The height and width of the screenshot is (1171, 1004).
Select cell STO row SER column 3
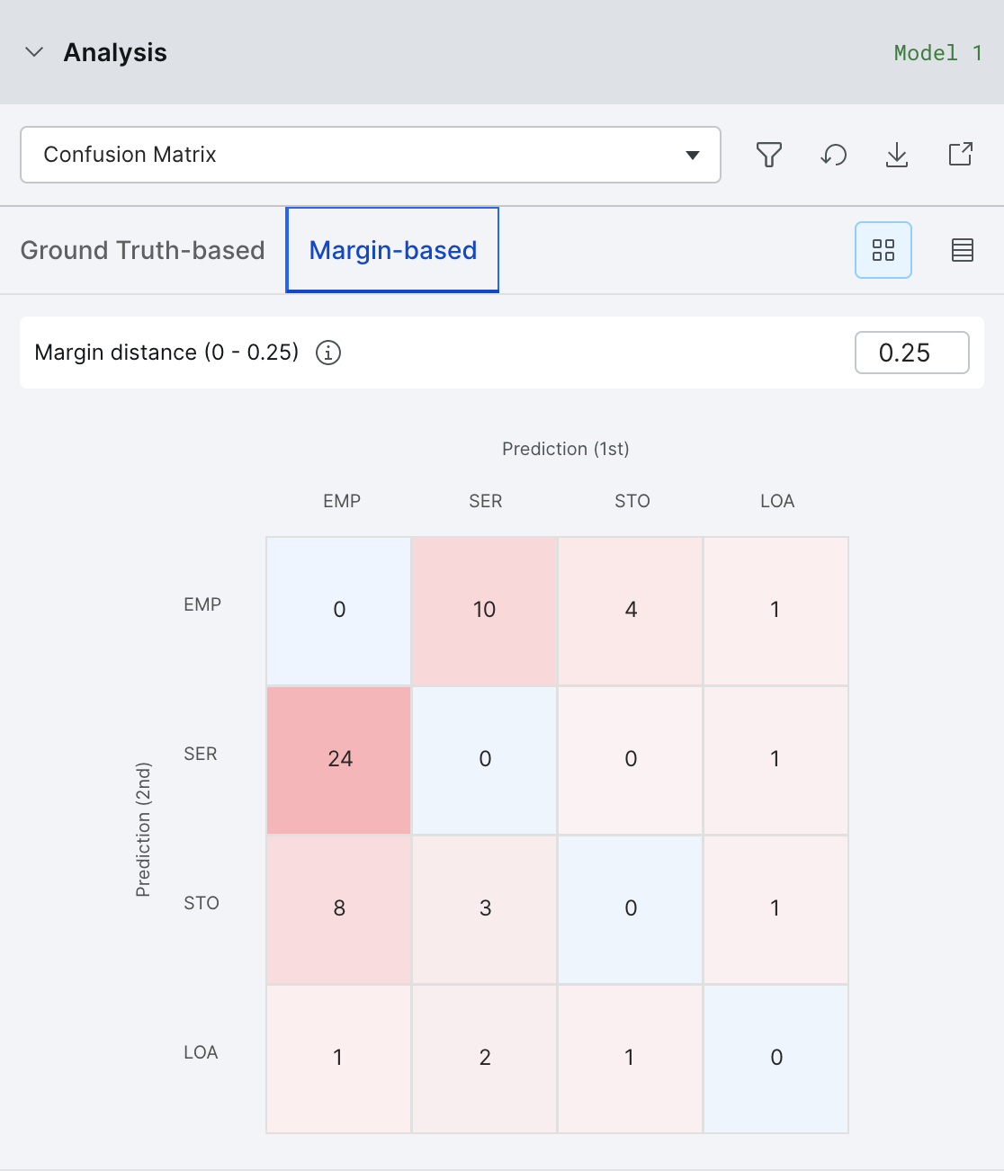485,909
